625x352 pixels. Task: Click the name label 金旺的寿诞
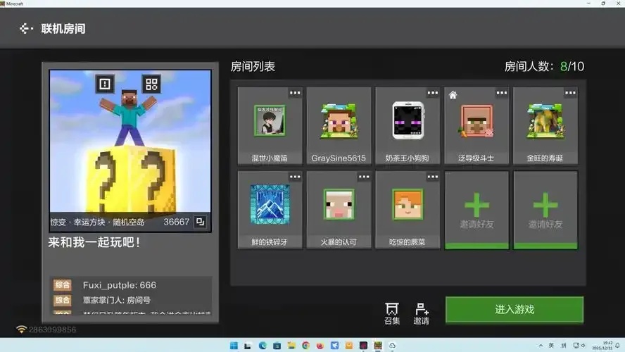coord(545,158)
